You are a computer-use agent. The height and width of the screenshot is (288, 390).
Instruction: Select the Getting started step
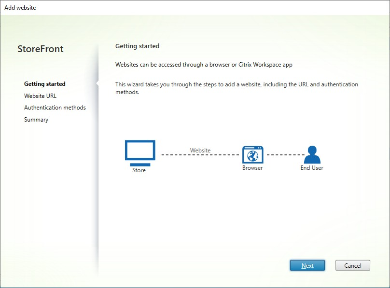[45, 83]
